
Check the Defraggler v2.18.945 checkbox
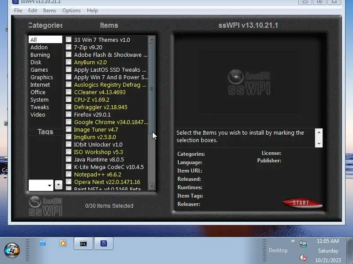coord(69,107)
